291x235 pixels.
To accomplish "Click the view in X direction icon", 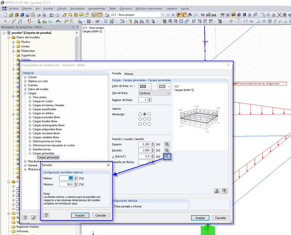I will click(194, 21).
